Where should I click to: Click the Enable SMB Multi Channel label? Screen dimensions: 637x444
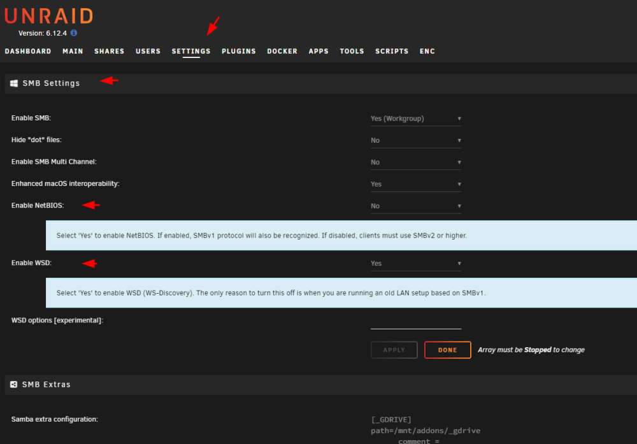coord(54,162)
